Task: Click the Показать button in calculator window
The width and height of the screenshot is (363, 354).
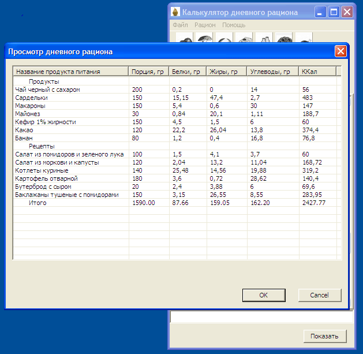Action: point(325,336)
